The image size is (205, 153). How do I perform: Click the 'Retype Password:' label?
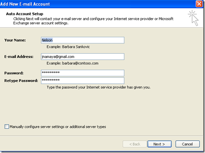(21, 81)
